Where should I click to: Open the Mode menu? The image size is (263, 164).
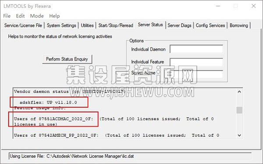tap(37, 16)
